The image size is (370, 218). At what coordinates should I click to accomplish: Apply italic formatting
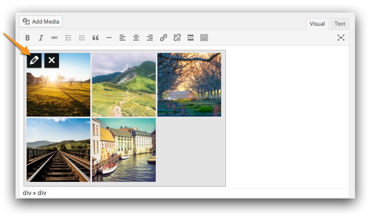point(41,38)
